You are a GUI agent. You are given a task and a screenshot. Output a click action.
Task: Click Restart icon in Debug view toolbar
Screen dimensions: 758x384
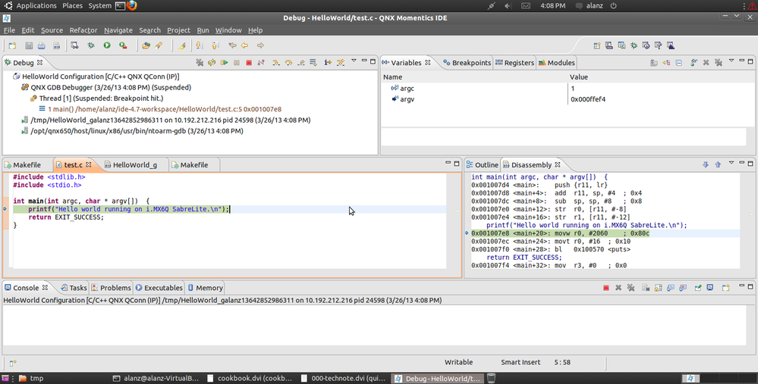tap(212, 63)
